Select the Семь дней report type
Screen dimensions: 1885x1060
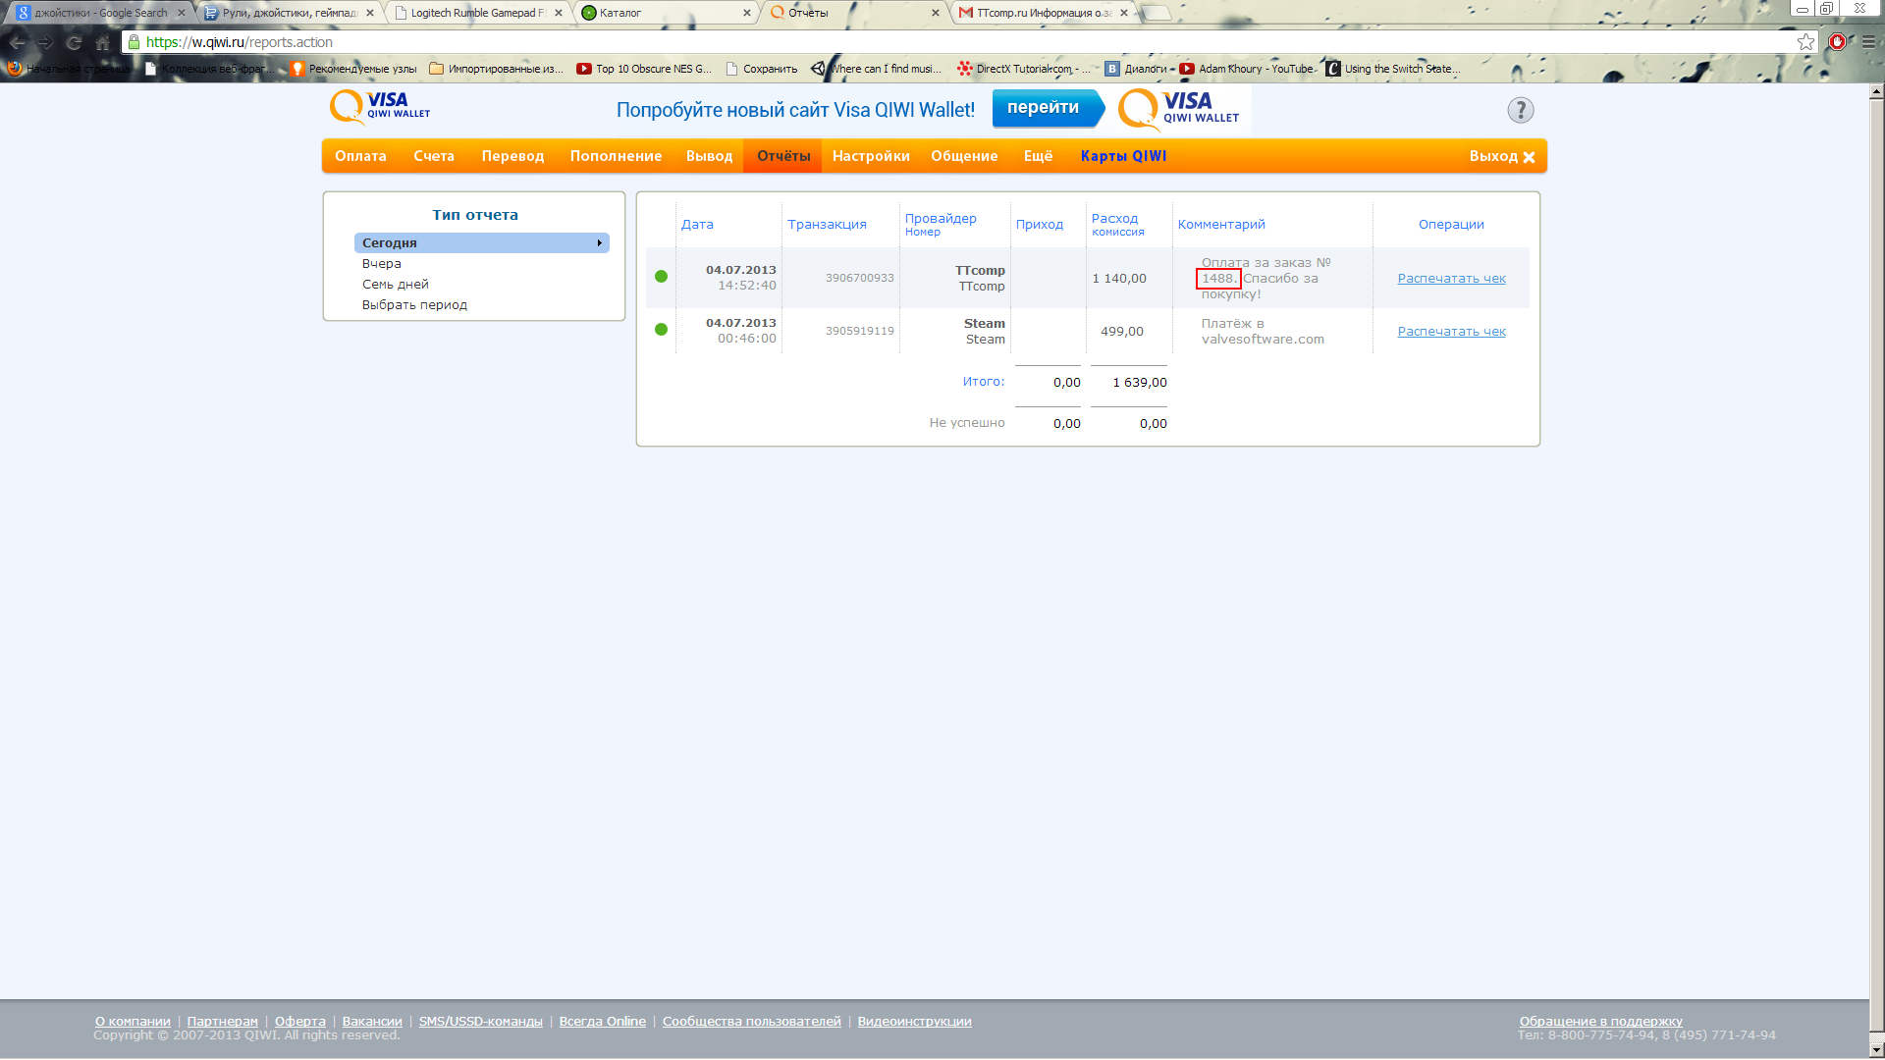coord(396,284)
